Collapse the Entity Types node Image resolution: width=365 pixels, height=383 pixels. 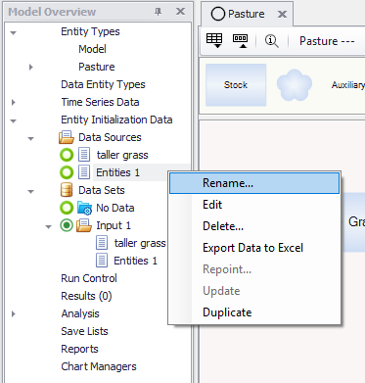click(x=14, y=32)
